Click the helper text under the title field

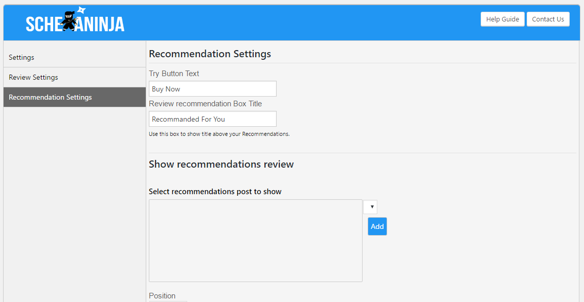[219, 134]
